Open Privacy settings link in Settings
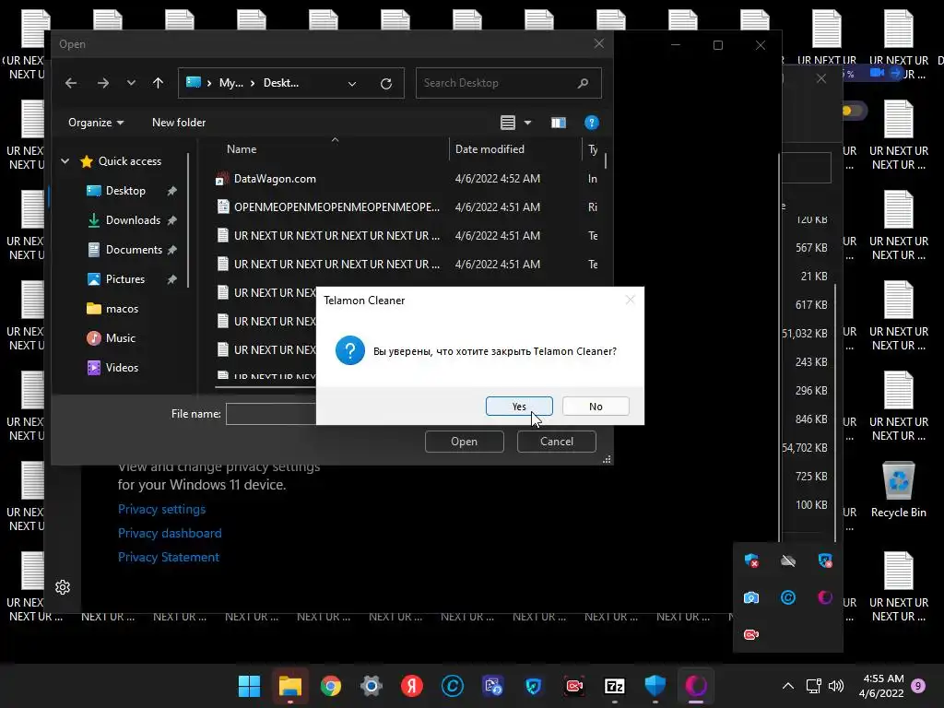Viewport: 944px width, 708px height. (161, 509)
